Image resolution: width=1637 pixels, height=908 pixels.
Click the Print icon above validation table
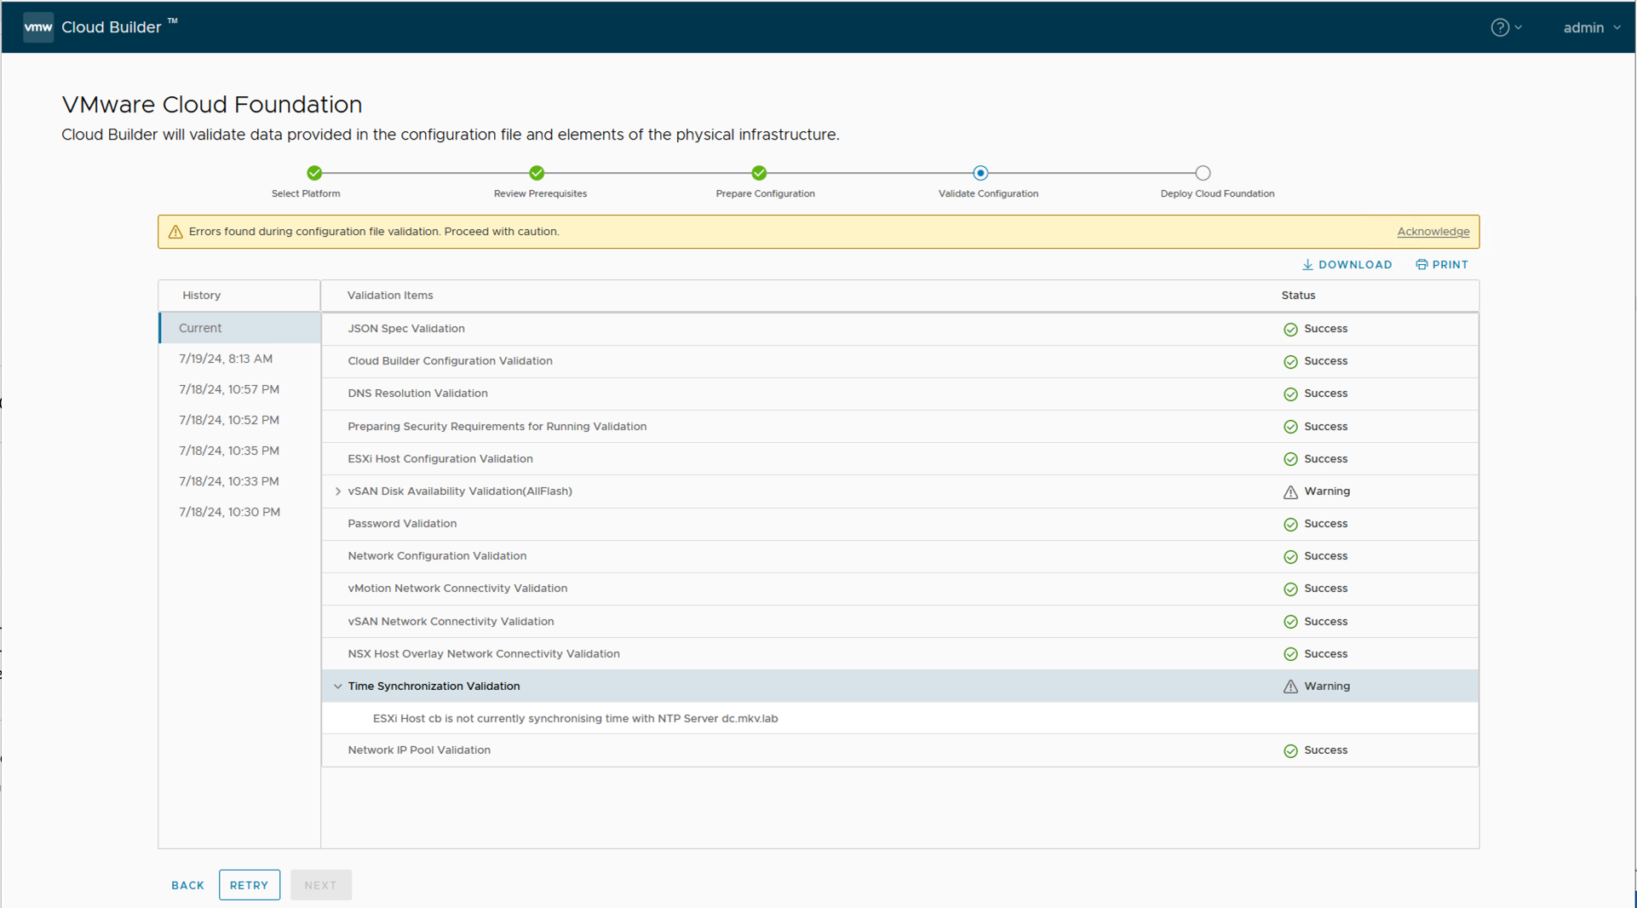point(1422,265)
